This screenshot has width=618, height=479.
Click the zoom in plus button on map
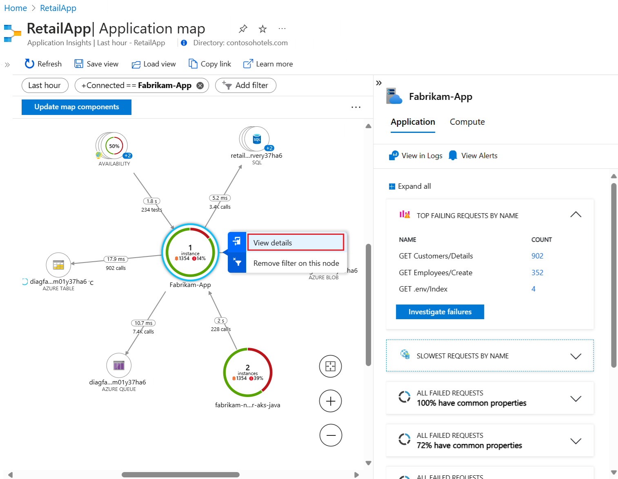[330, 401]
